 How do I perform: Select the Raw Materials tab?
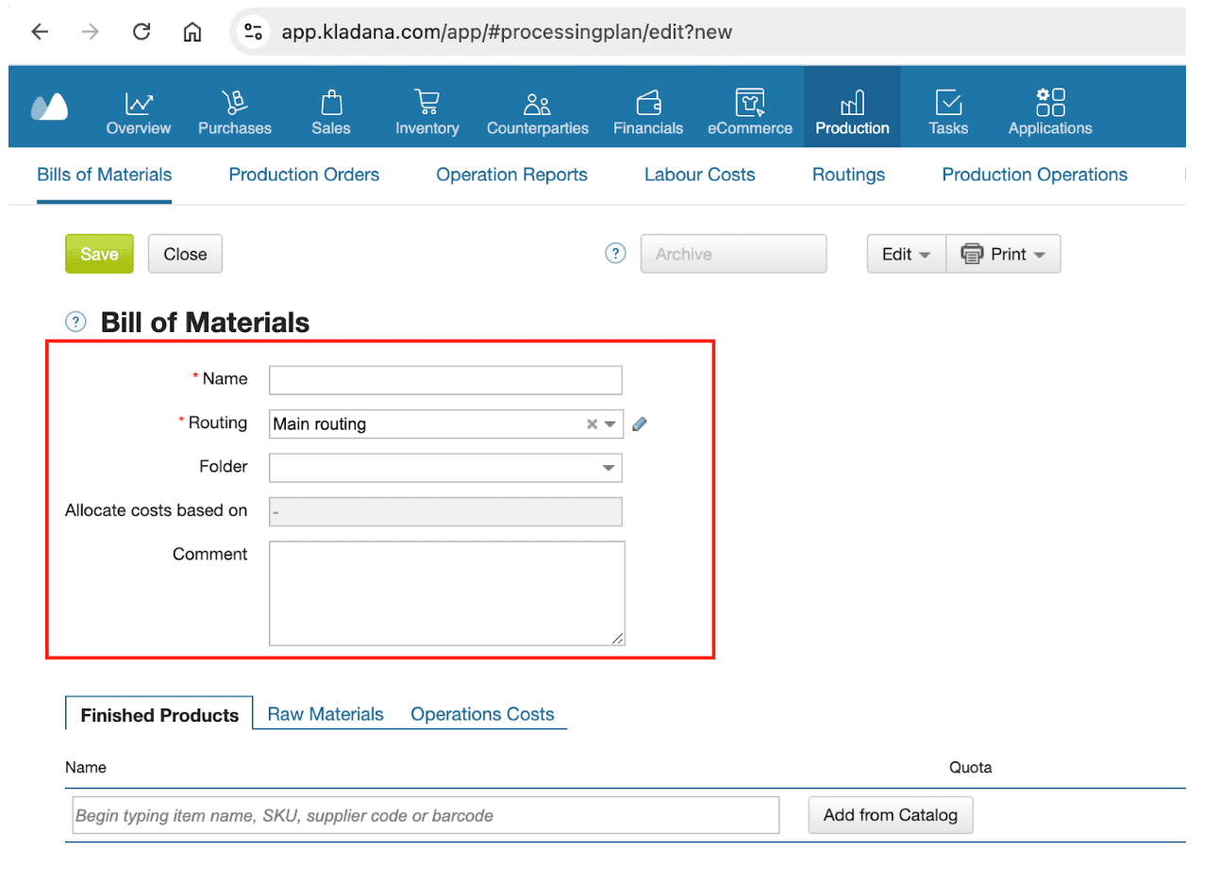[x=326, y=714]
